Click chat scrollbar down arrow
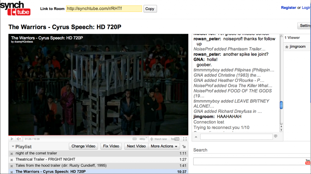This screenshot has width=311, height=174. coord(281,130)
